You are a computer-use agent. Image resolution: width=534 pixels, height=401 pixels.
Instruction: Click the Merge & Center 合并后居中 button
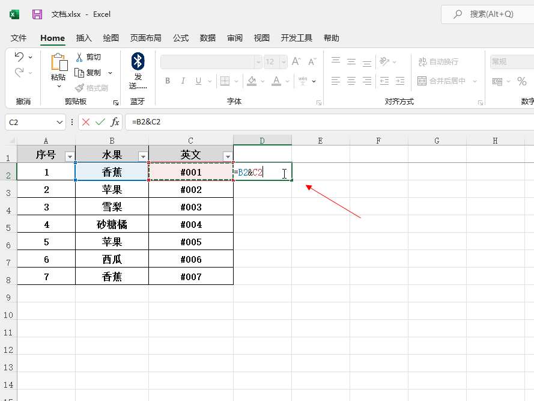coord(442,81)
